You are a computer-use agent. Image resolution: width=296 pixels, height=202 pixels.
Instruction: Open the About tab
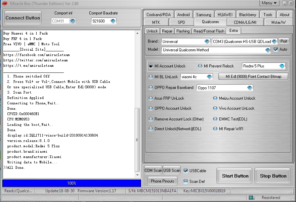[x=285, y=15]
